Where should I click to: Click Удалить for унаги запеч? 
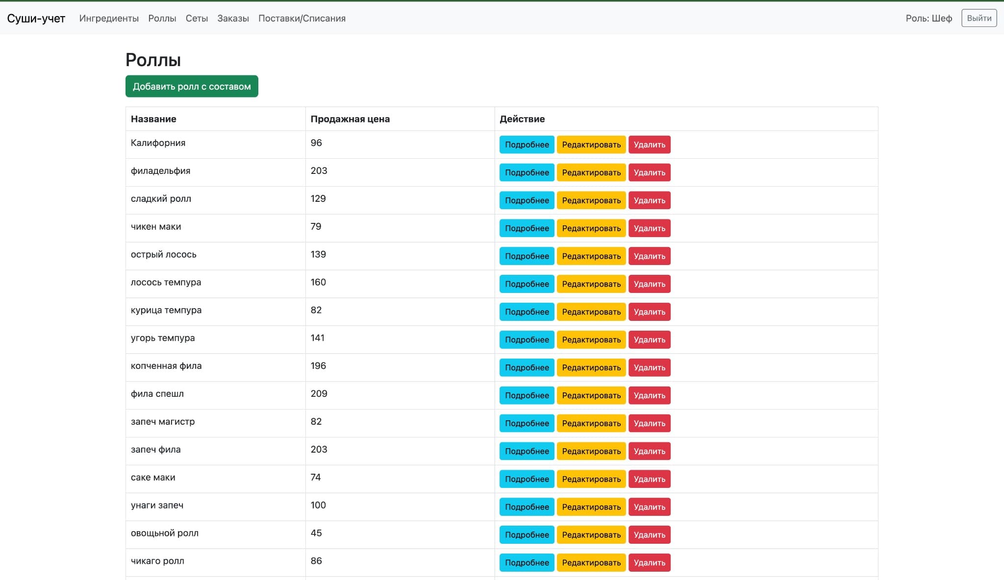pos(650,507)
